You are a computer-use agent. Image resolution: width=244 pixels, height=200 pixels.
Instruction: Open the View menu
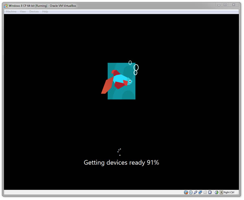pyautogui.click(x=23, y=11)
